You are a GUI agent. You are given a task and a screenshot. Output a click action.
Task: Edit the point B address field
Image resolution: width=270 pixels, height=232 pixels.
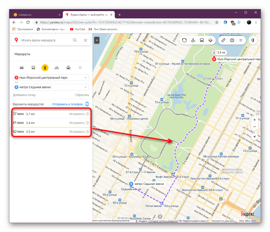tap(51, 87)
